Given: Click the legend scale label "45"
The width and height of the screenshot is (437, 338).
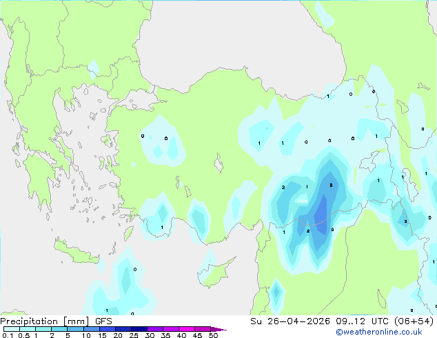Looking at the screenshot, I should (x=198, y=335).
